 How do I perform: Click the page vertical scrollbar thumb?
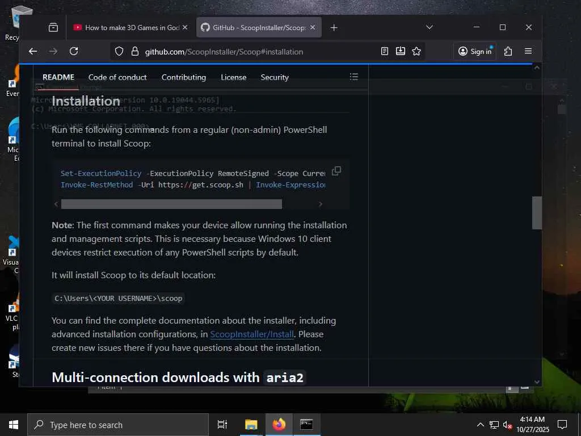point(537,213)
